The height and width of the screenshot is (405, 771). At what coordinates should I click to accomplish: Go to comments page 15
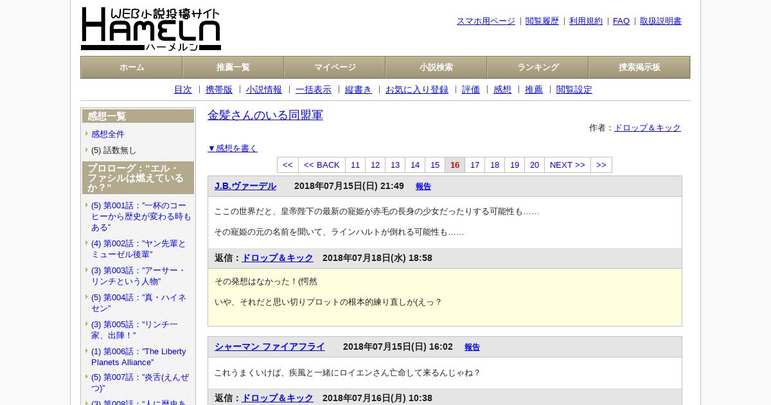[435, 165]
